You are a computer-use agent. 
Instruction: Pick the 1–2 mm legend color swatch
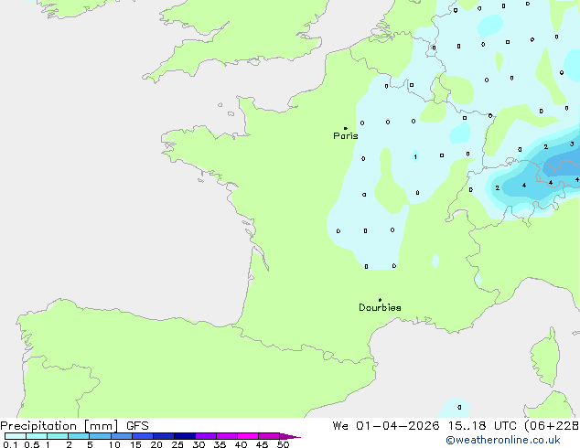pos(58,436)
